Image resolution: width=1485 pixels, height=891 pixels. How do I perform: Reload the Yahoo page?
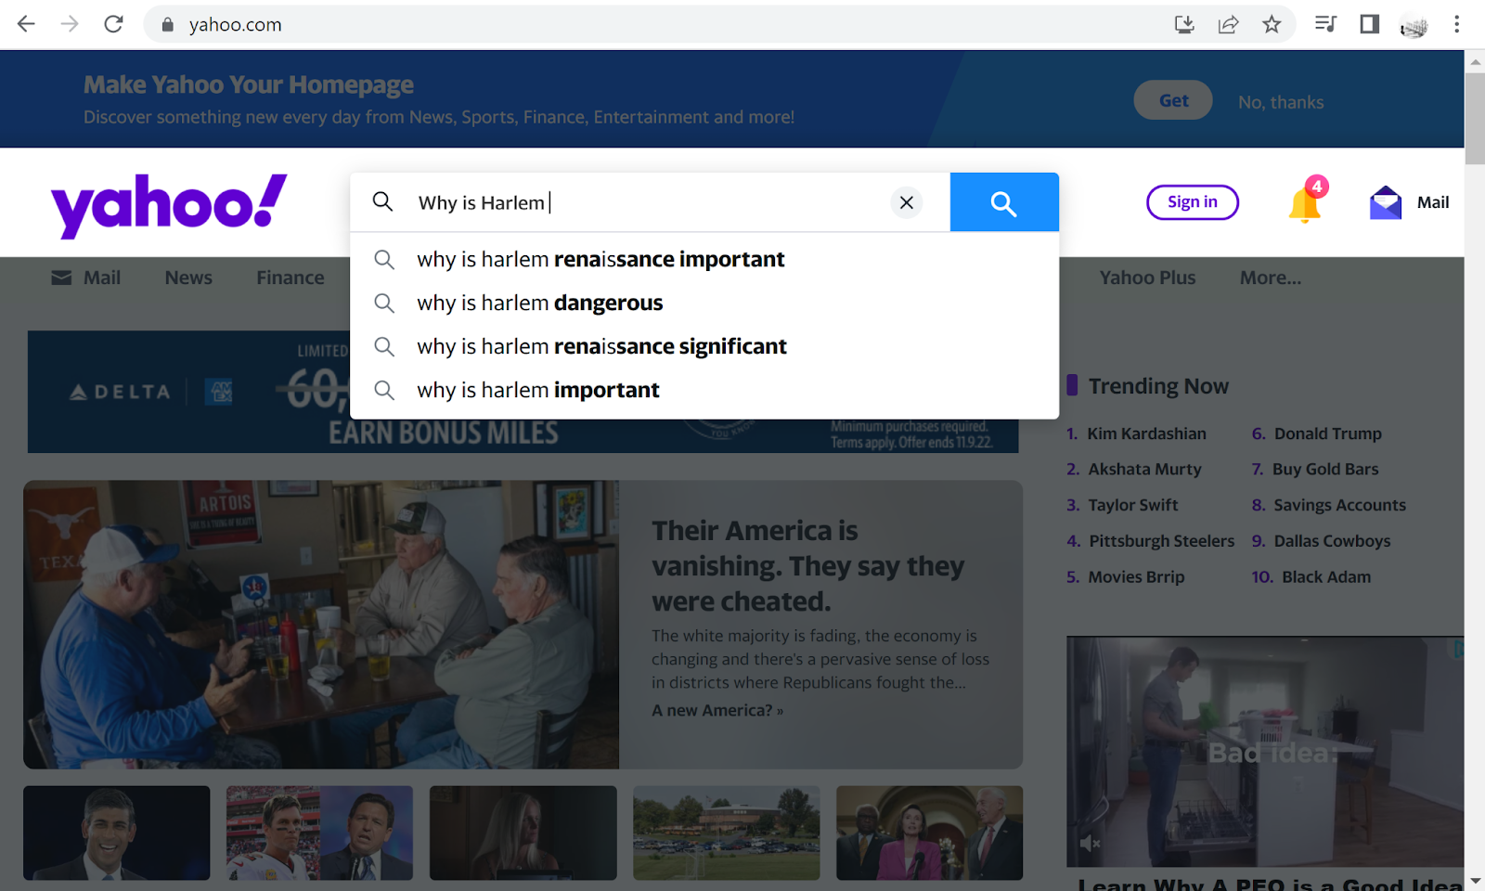coord(113,24)
